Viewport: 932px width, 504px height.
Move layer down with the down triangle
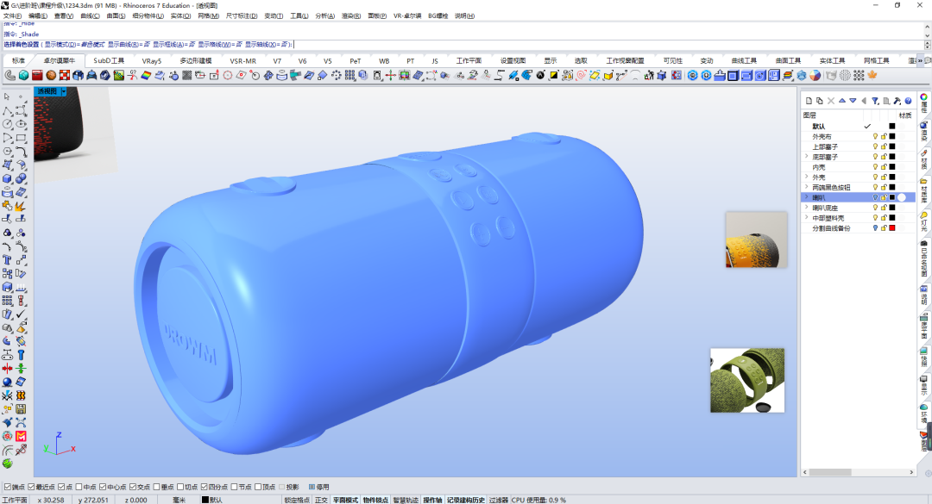(853, 101)
